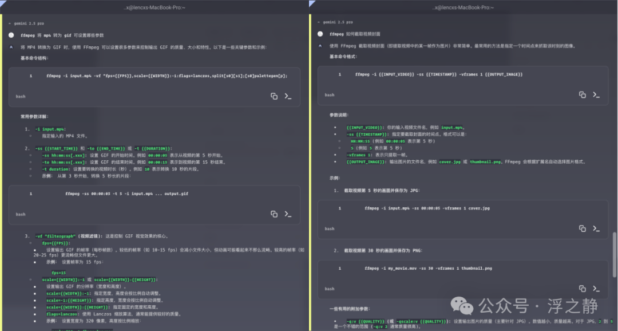Click 'gemini 2.5 pro' label in right window
The image size is (618, 331).
(x=338, y=22)
